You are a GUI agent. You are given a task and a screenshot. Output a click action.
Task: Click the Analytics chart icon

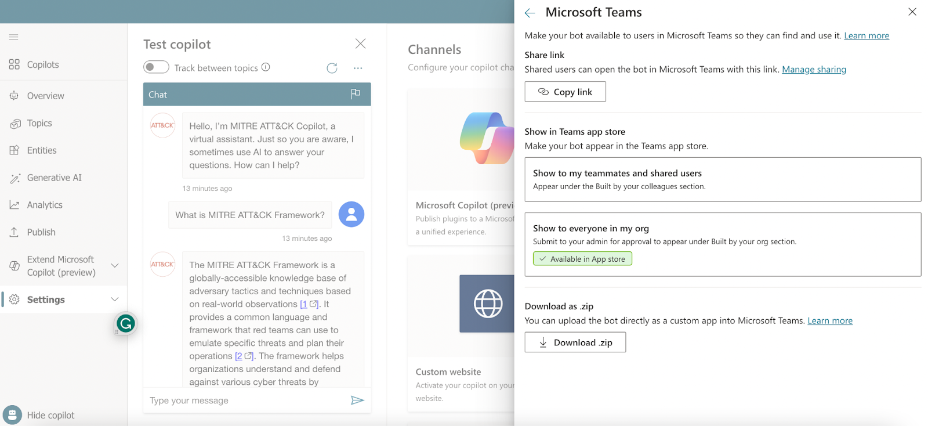14,205
